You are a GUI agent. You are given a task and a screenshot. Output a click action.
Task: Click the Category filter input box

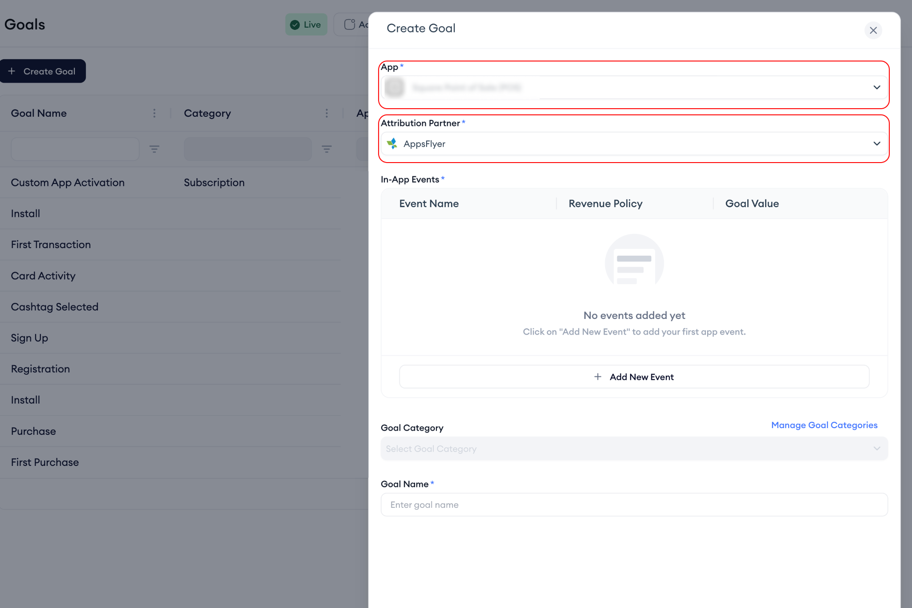tap(248, 149)
